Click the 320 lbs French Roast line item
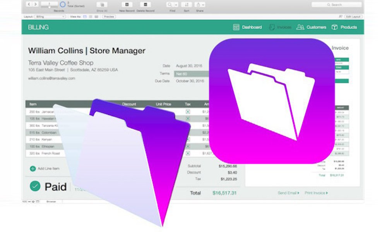 45,154
